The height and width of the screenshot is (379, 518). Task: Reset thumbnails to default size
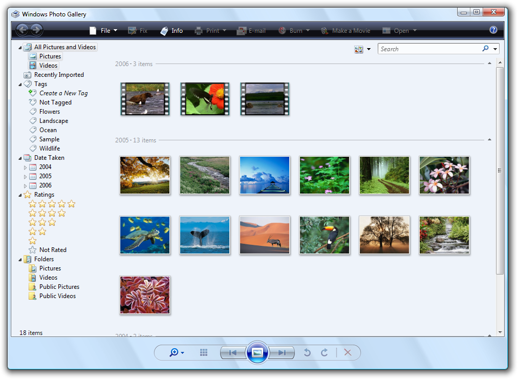204,352
